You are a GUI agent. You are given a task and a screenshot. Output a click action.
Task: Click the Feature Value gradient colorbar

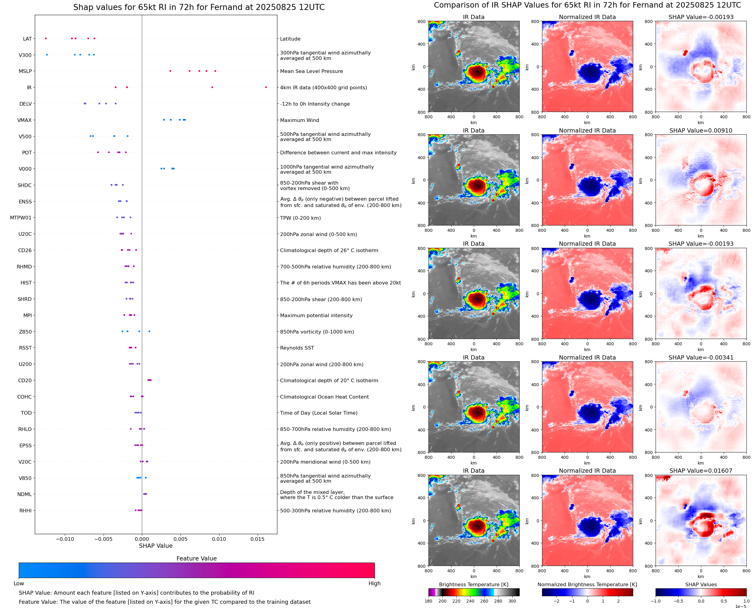[197, 570]
